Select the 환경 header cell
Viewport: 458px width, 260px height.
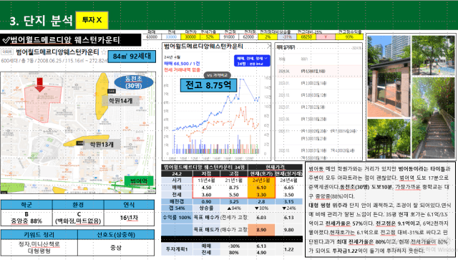pyautogui.click(x=78, y=205)
